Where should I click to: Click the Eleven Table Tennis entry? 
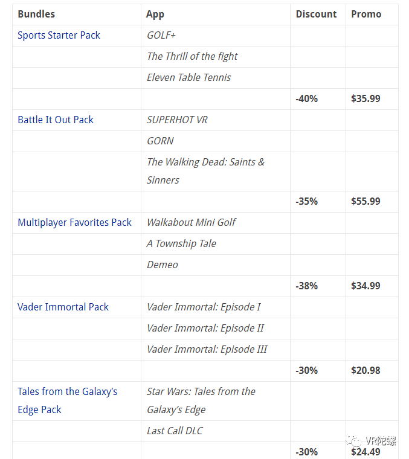click(x=188, y=77)
